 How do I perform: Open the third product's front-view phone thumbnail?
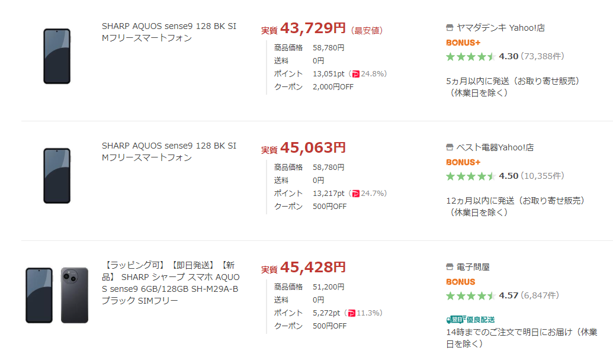pos(39,295)
